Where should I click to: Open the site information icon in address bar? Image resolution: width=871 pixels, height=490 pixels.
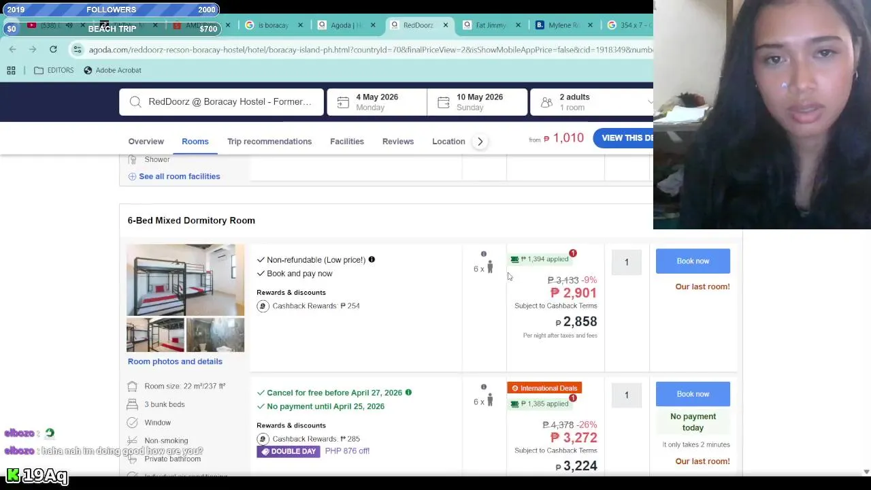78,50
